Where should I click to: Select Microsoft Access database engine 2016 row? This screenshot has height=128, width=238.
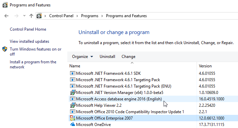click(x=153, y=99)
